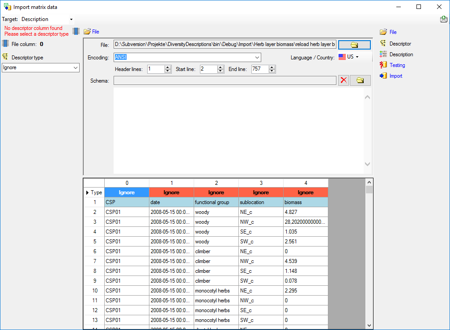Select the CSP01 cell in row 2
The width and height of the screenshot is (450, 330).
127,212
